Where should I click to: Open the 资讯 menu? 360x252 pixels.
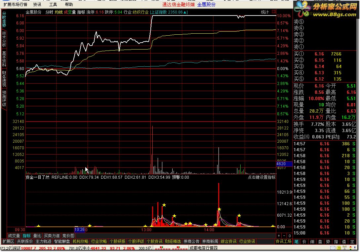tap(37, 5)
